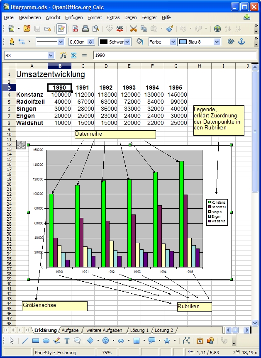
Task: Switch to the Aufgabe sheet tab
Action: point(70,330)
